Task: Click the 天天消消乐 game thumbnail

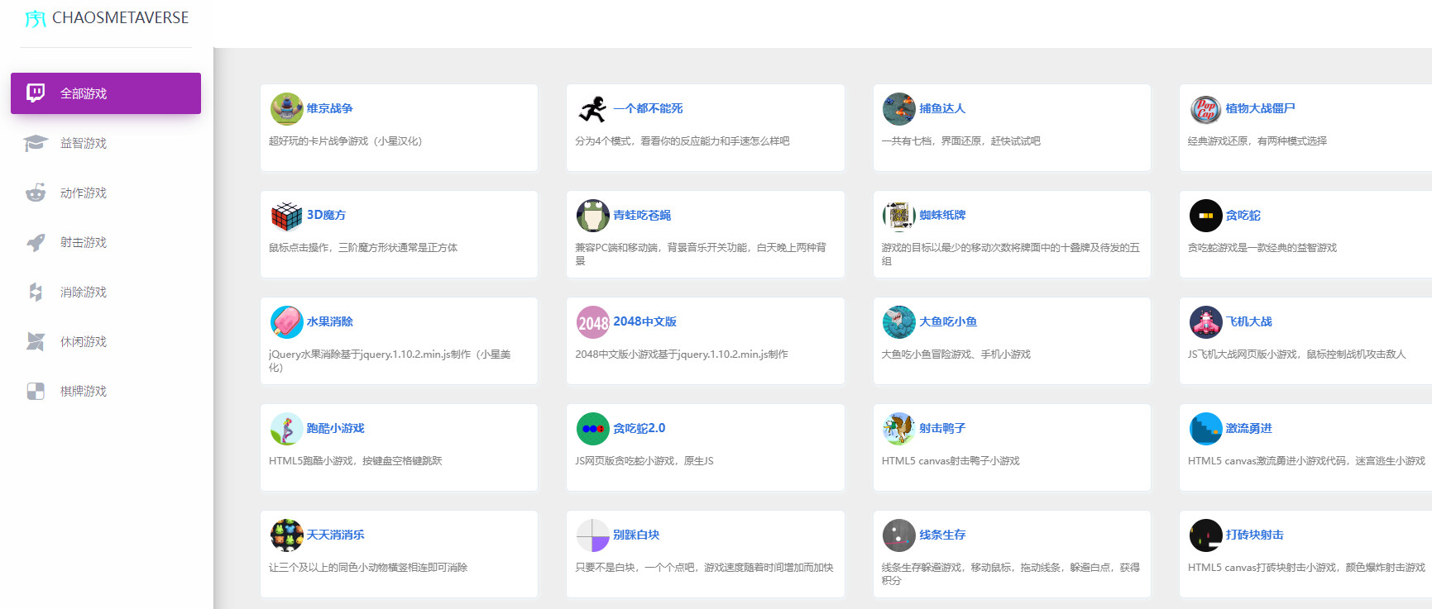Action: point(286,535)
